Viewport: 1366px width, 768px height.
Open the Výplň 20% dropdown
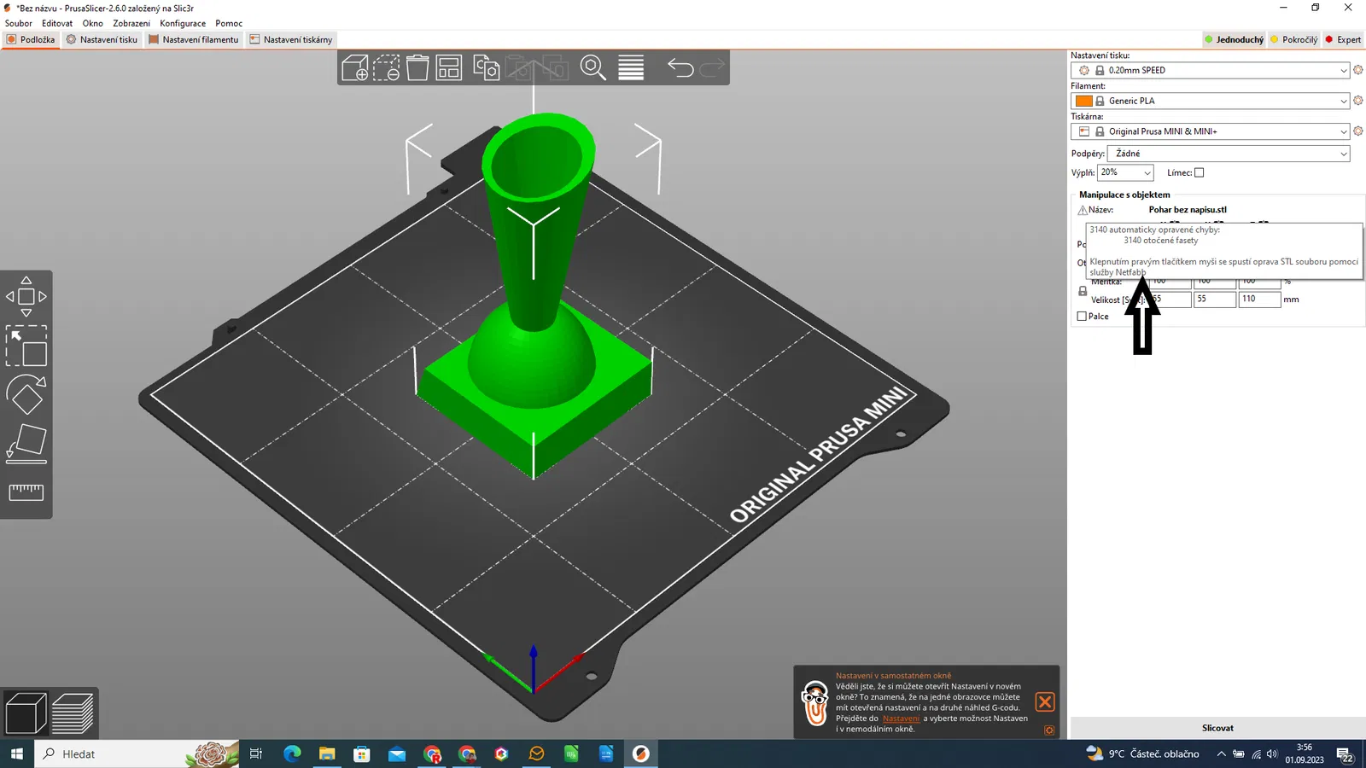tap(1125, 172)
